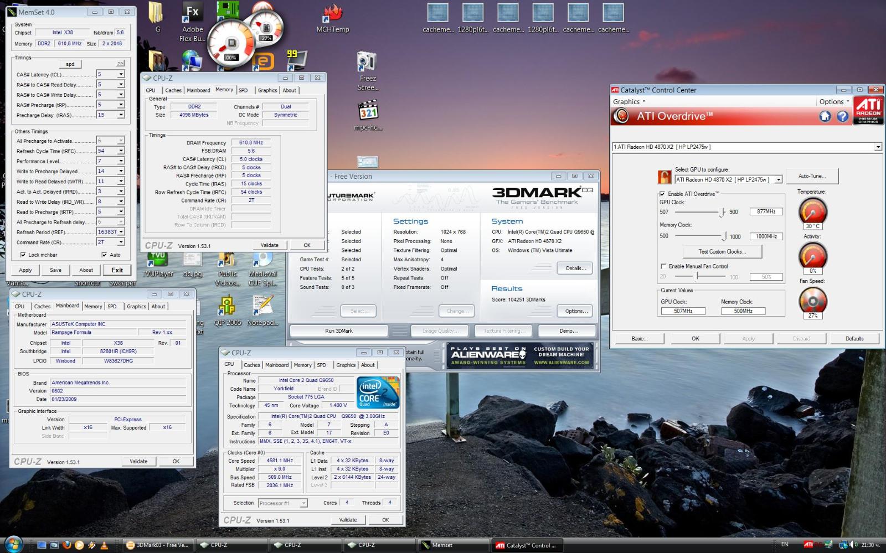This screenshot has width=886, height=553.
Task: Switch to Memset taskbar button
Action: pos(454,545)
